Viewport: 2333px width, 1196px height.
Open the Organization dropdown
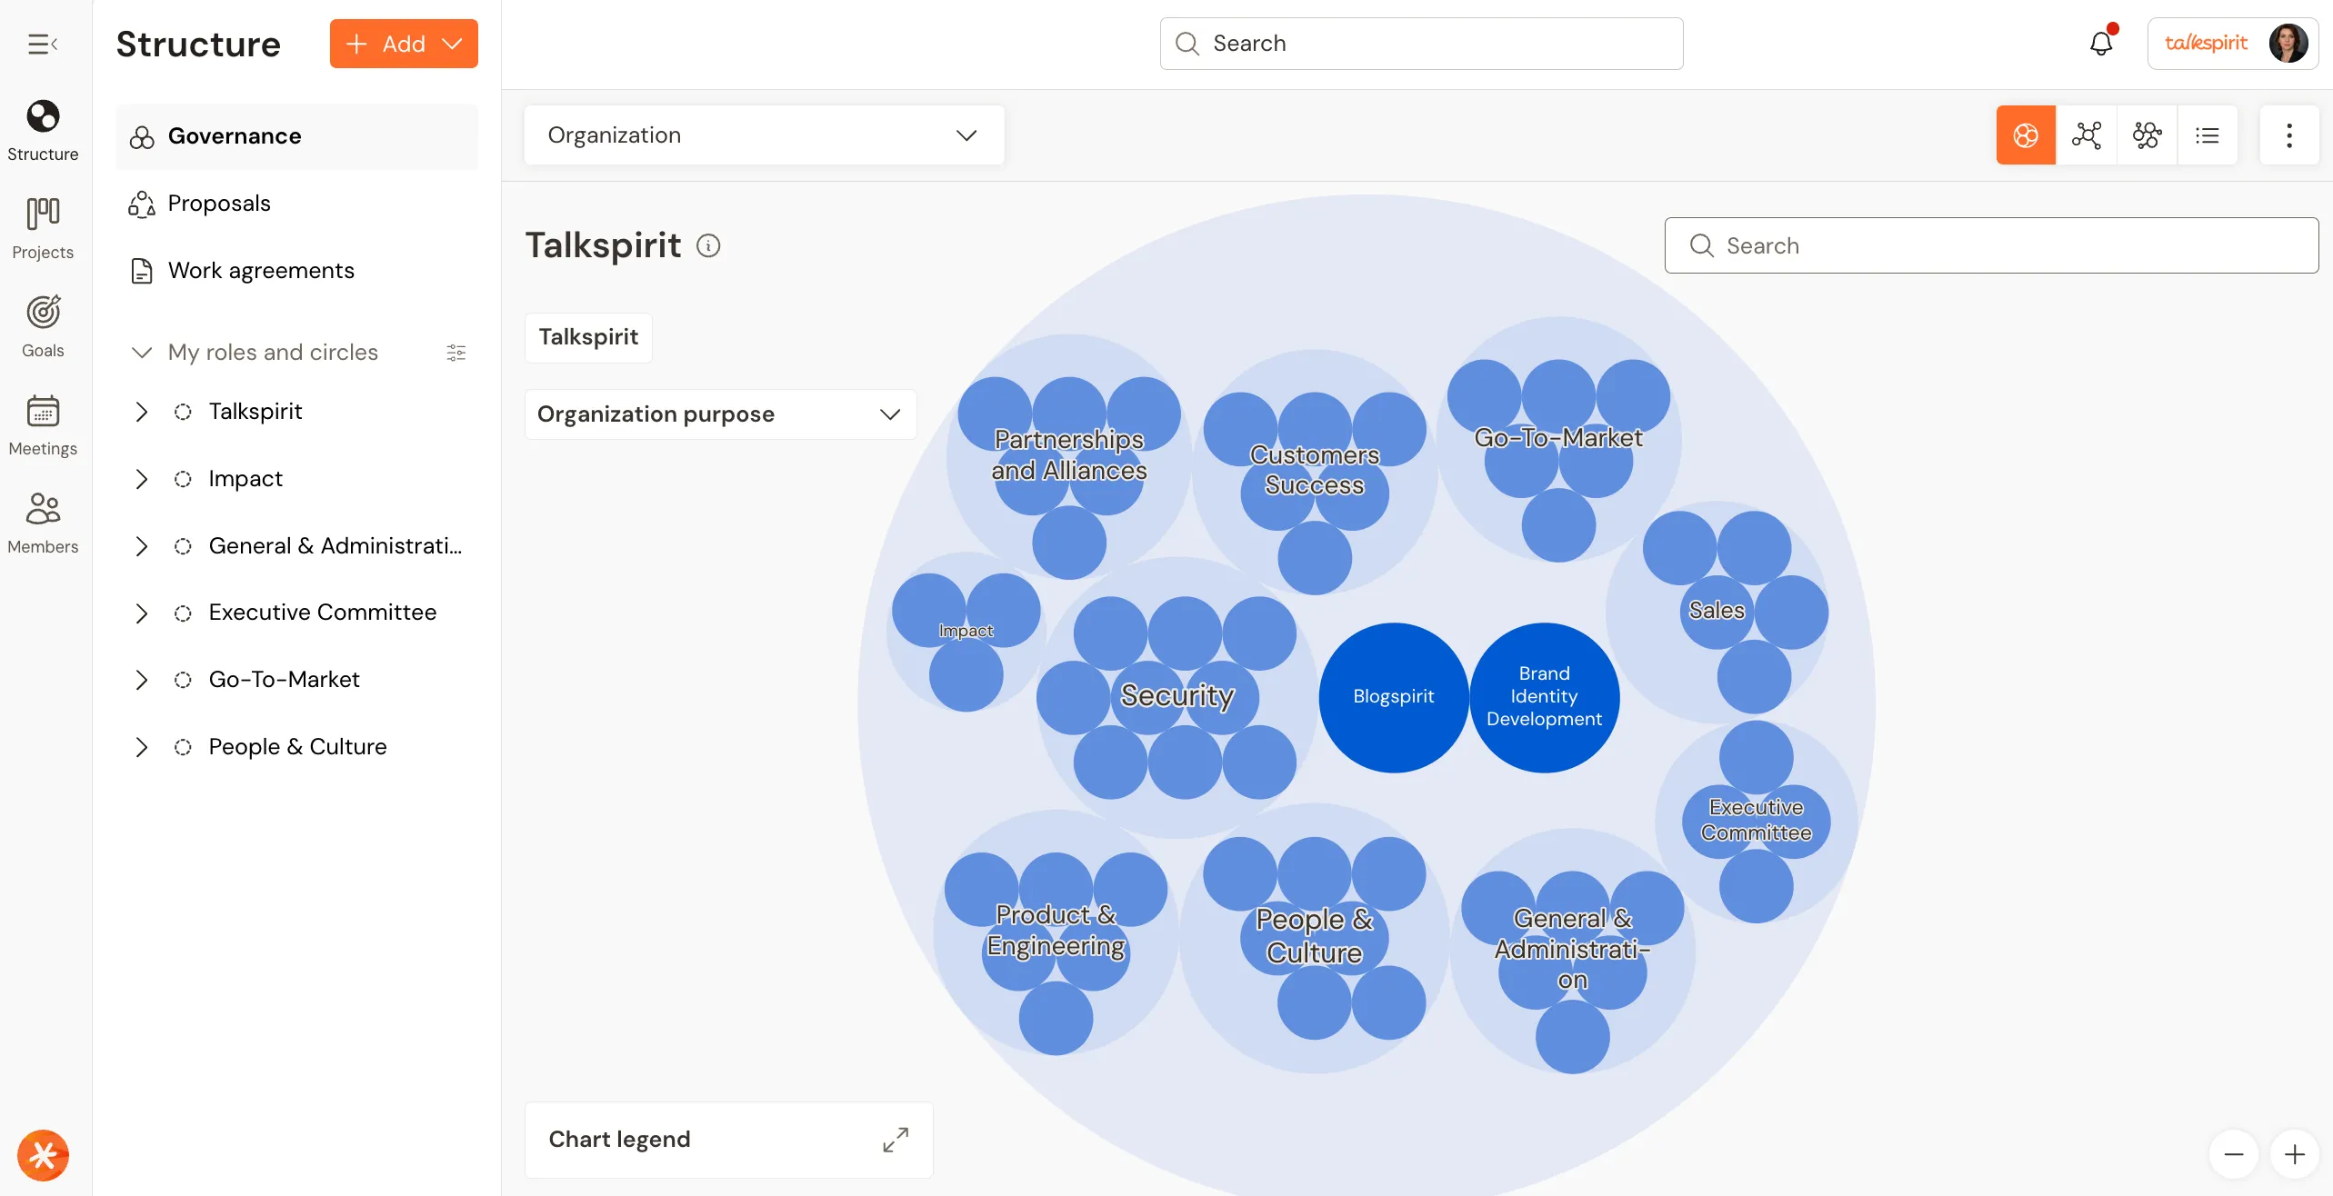tap(764, 135)
